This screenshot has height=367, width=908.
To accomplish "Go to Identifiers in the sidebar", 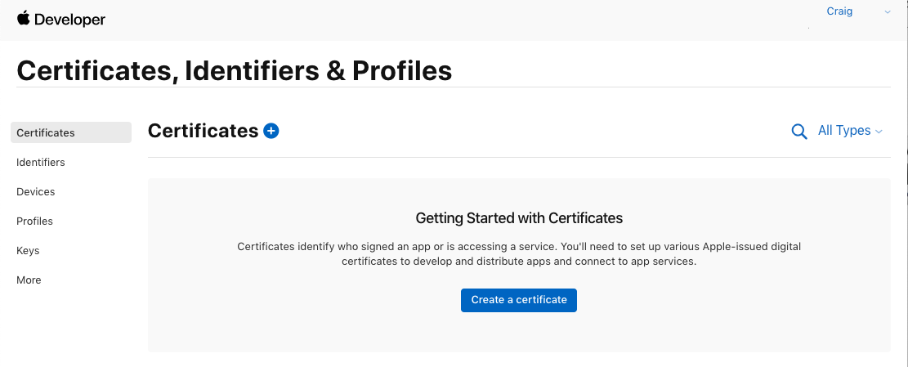I will (41, 162).
